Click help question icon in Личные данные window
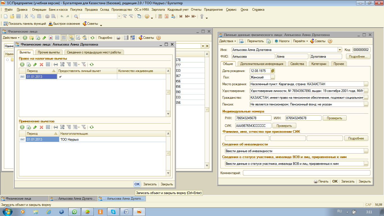This screenshot has height=216, width=384. point(330,41)
